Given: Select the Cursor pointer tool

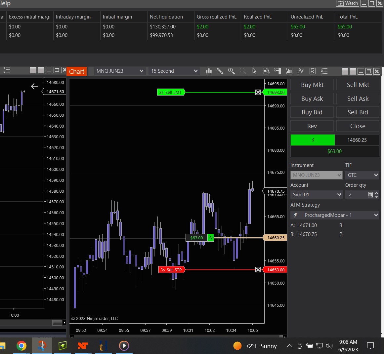Looking at the screenshot, I should click(x=254, y=71).
